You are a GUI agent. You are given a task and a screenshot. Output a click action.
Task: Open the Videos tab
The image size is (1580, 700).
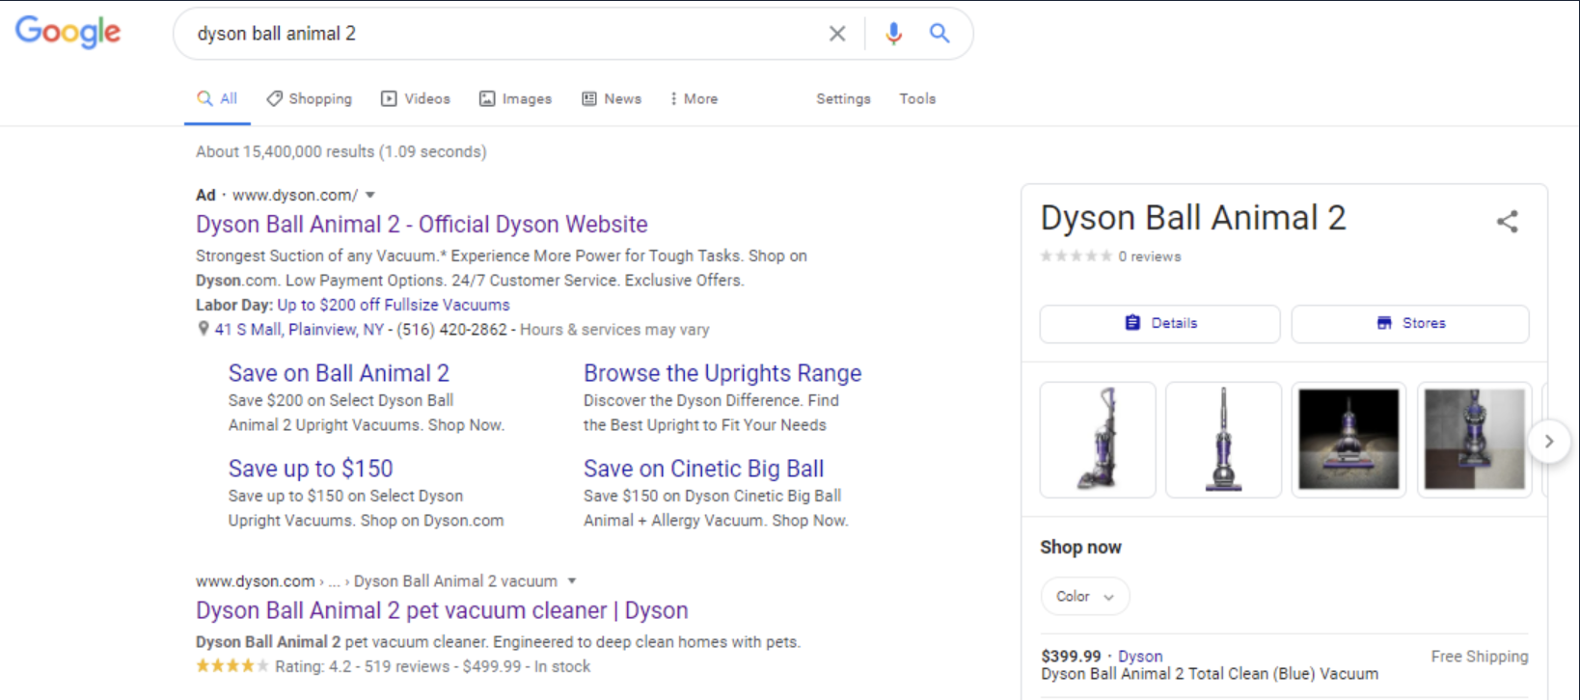coord(416,98)
